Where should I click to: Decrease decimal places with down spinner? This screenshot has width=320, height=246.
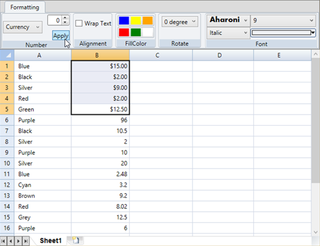tap(65, 22)
